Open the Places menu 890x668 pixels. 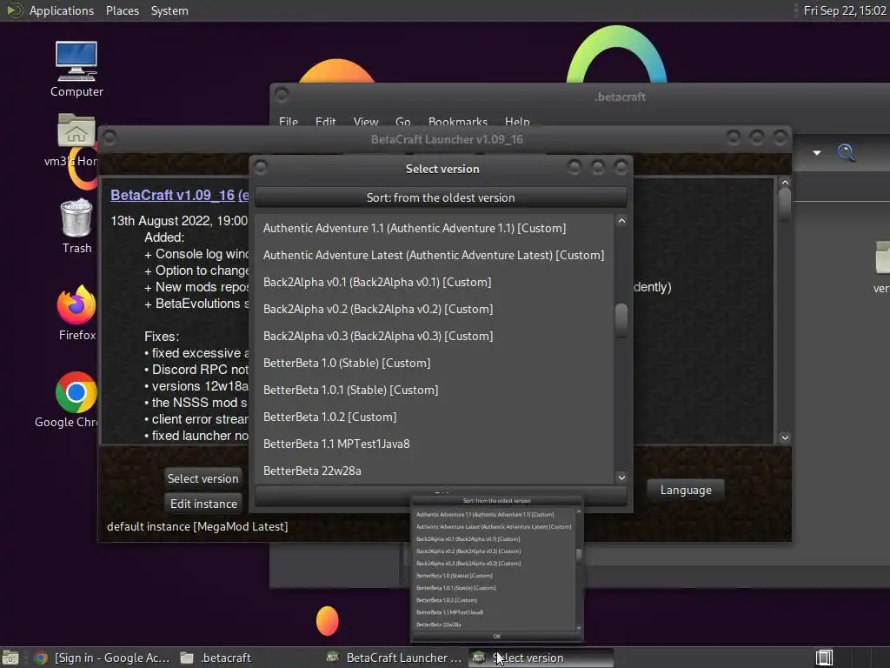(122, 10)
